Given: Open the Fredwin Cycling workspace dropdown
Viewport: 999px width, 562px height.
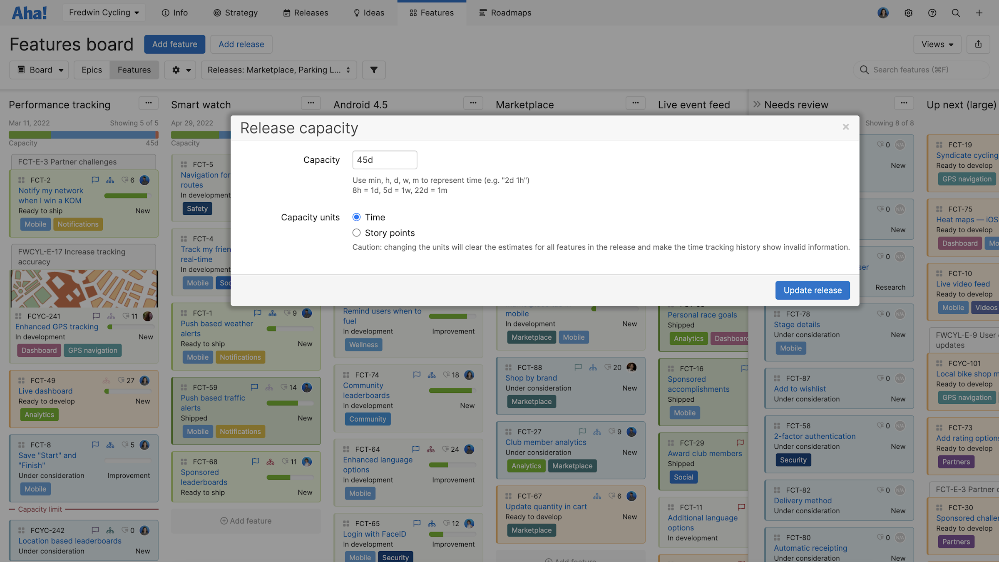Looking at the screenshot, I should [x=104, y=12].
